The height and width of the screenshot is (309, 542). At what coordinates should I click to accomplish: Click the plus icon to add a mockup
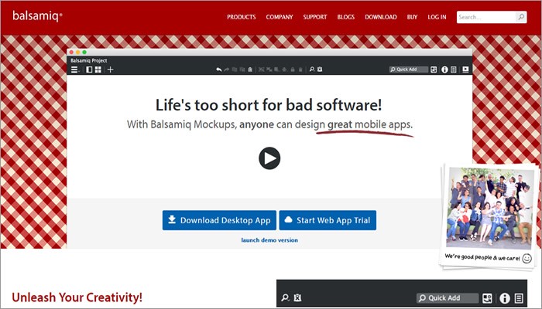pos(111,70)
